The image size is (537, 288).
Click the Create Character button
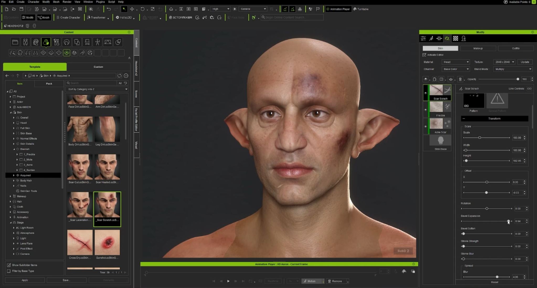tap(68, 18)
